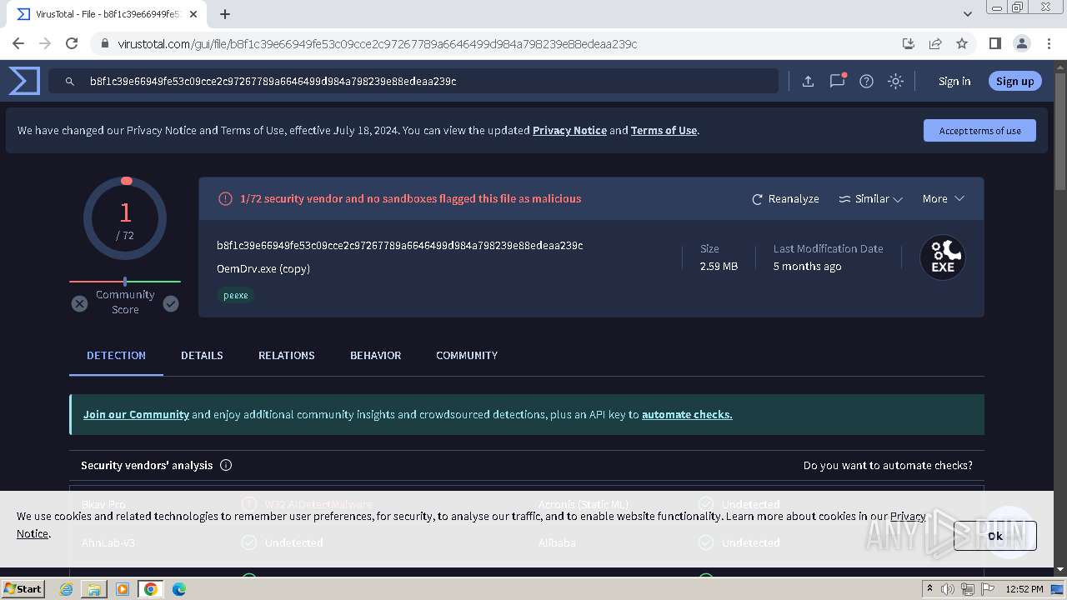The height and width of the screenshot is (600, 1067).
Task: Switch to the COMMUNITY tab
Action: pyautogui.click(x=467, y=355)
